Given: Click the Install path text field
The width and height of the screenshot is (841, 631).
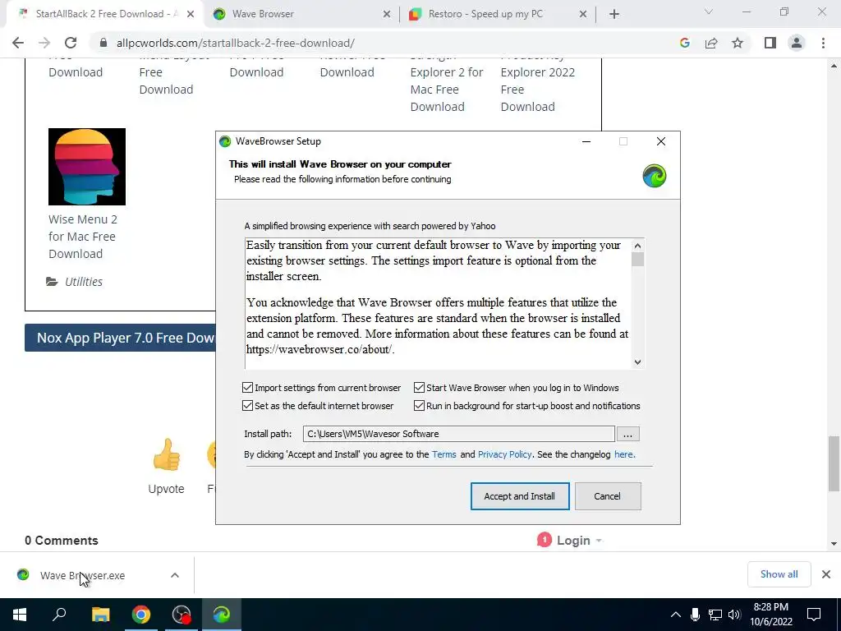Looking at the screenshot, I should (x=458, y=434).
